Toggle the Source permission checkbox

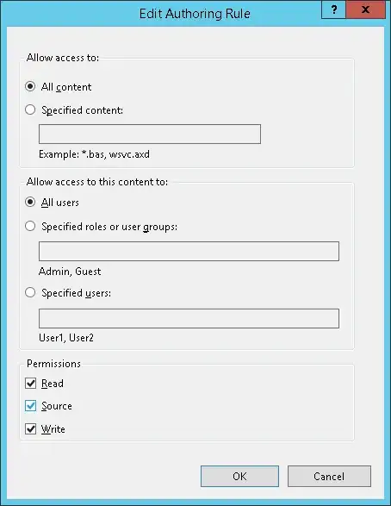[x=31, y=406]
